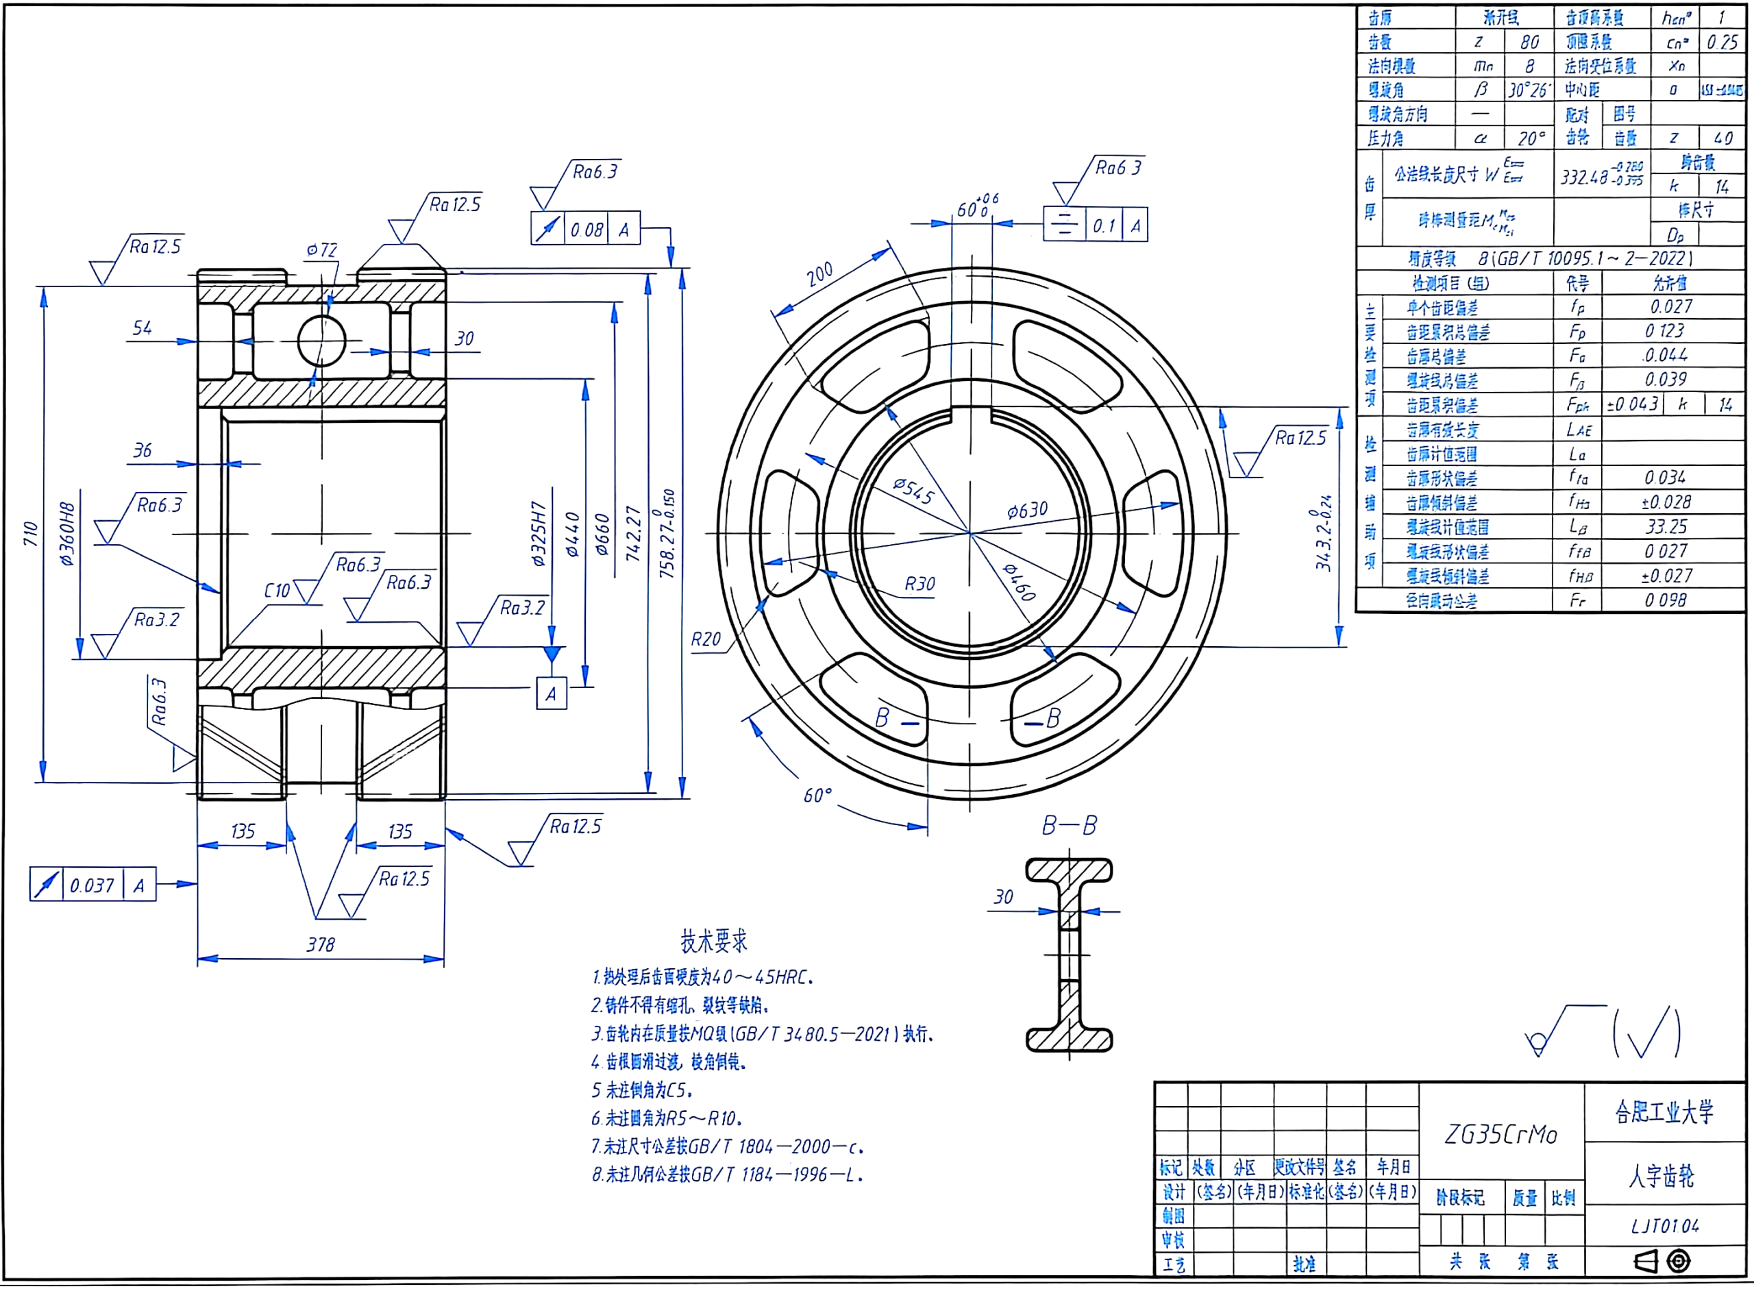Click the 343.2 keyway depth dimension
1754x1291 pixels.
[1323, 533]
